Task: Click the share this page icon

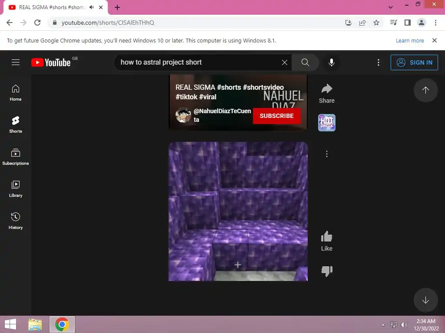Action: click(362, 23)
